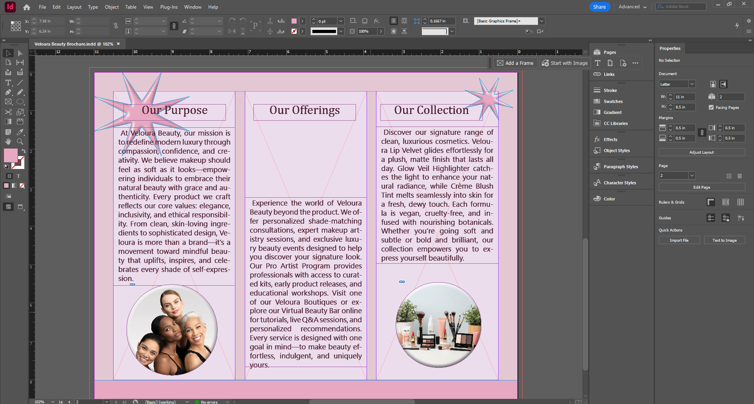Image resolution: width=754 pixels, height=404 pixels.
Task: Click the pink fill color swatch in toolbox
Action: tap(11, 155)
